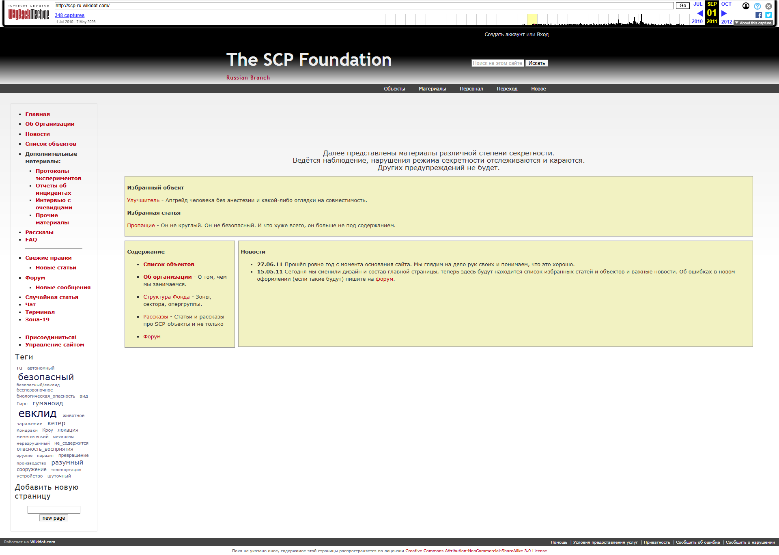Image resolution: width=779 pixels, height=555 pixels.
Task: Click the new page name field
Action: point(54,510)
